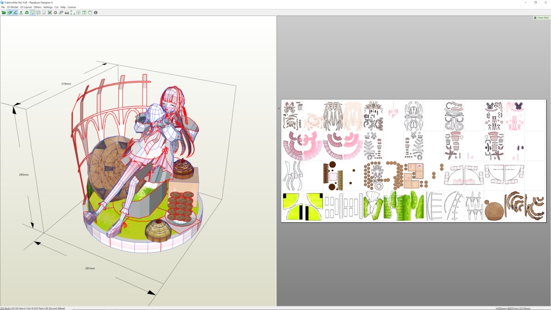Image resolution: width=551 pixels, height=310 pixels.
Task: Click the status bar size readout H295mm
Action: pyautogui.click(x=513, y=308)
